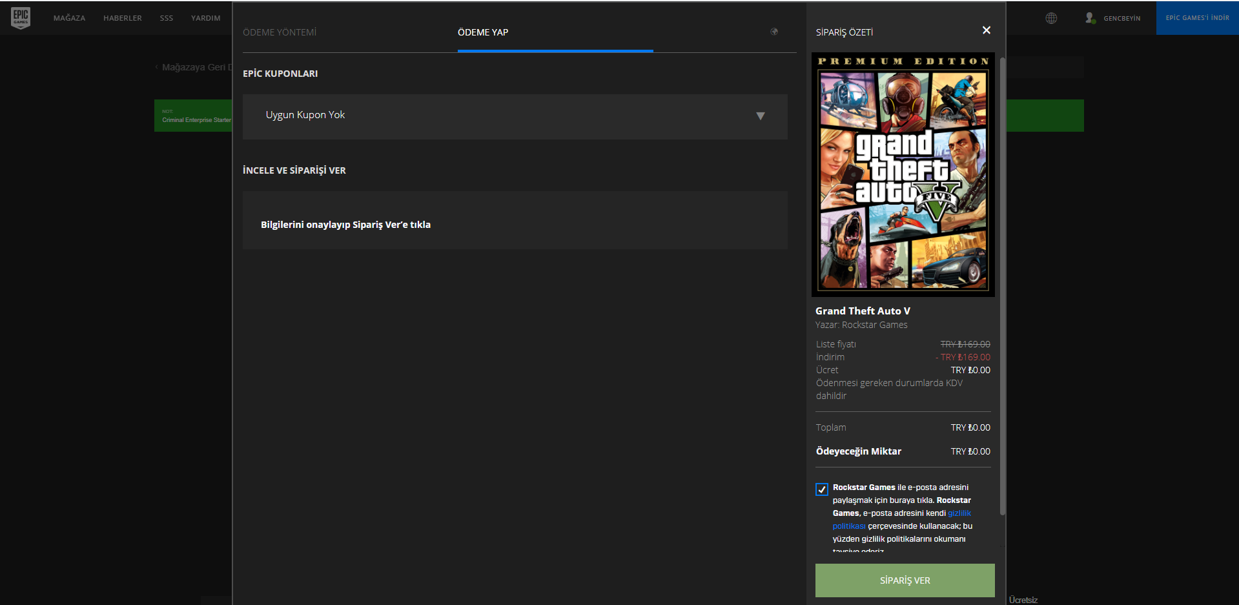Switch to the ÖDEME YÖNTEMİ tab
Image resolution: width=1239 pixels, height=605 pixels.
point(280,32)
